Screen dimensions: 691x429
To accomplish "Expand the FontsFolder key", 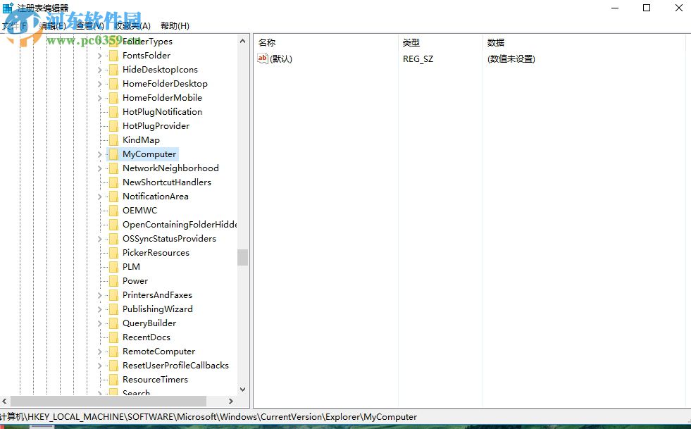I will tap(99, 56).
